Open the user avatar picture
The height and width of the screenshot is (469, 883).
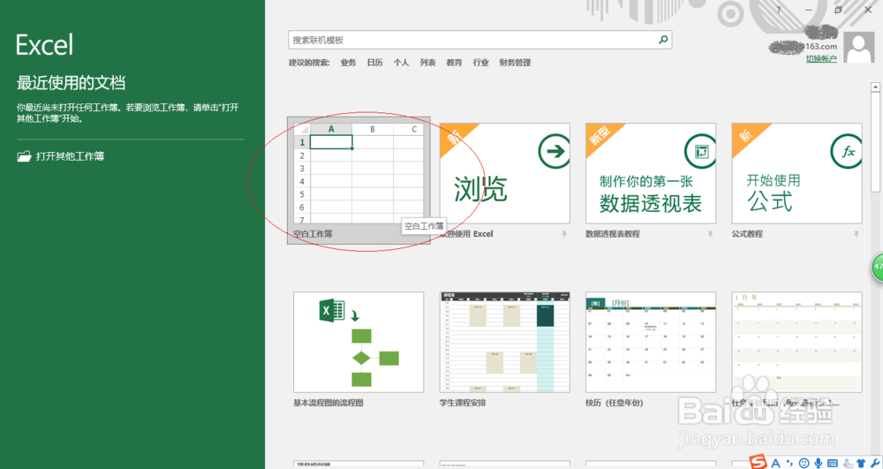pos(859,48)
